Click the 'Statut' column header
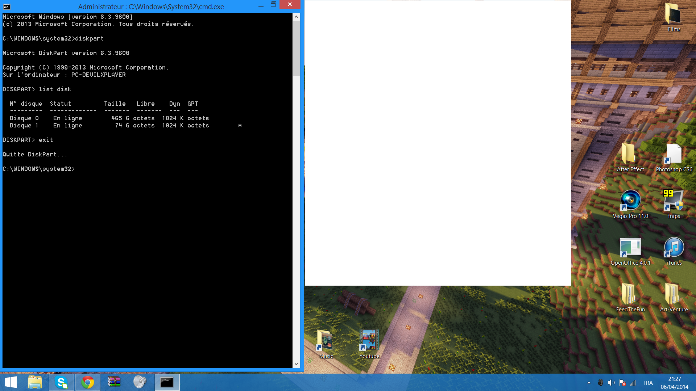The image size is (696, 391). [x=60, y=104]
